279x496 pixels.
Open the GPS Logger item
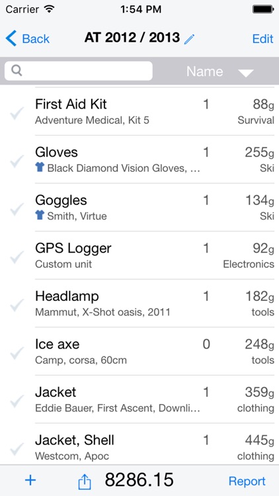[x=139, y=255]
